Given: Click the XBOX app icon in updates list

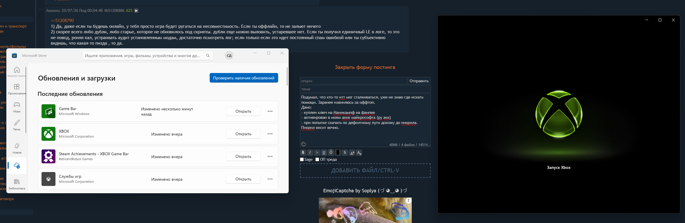Looking at the screenshot, I should 48,134.
